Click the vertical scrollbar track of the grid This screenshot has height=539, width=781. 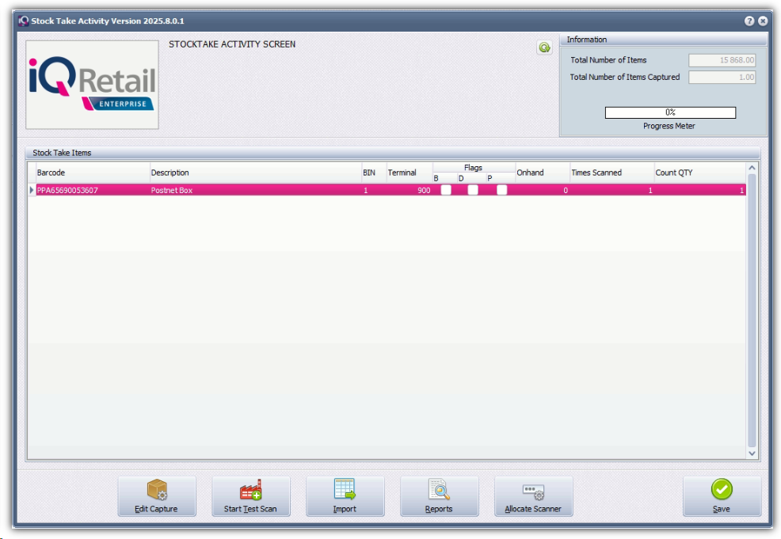(752, 310)
